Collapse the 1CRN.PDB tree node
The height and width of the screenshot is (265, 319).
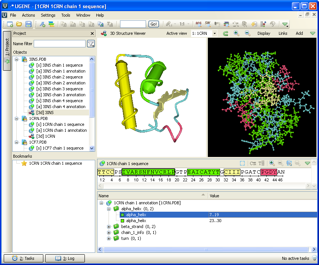coord(16,118)
